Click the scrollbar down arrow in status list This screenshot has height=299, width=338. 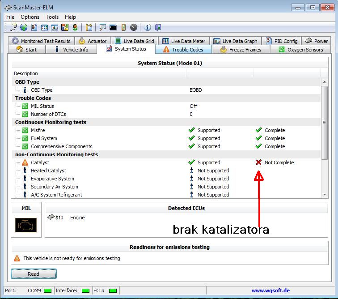[325, 195]
